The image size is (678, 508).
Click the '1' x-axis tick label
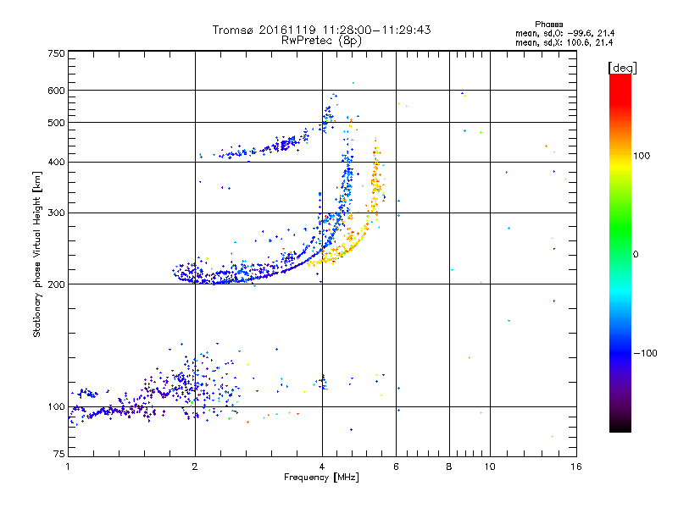tap(68, 467)
